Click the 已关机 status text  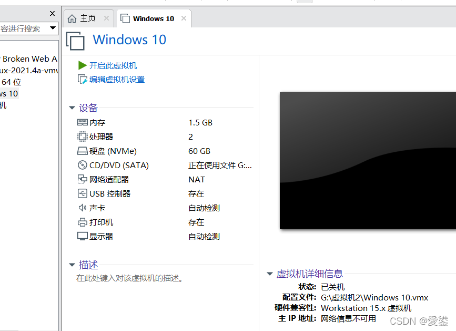(x=333, y=287)
